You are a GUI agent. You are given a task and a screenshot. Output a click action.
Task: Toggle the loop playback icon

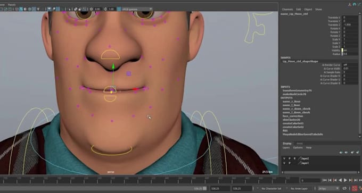click(344, 188)
